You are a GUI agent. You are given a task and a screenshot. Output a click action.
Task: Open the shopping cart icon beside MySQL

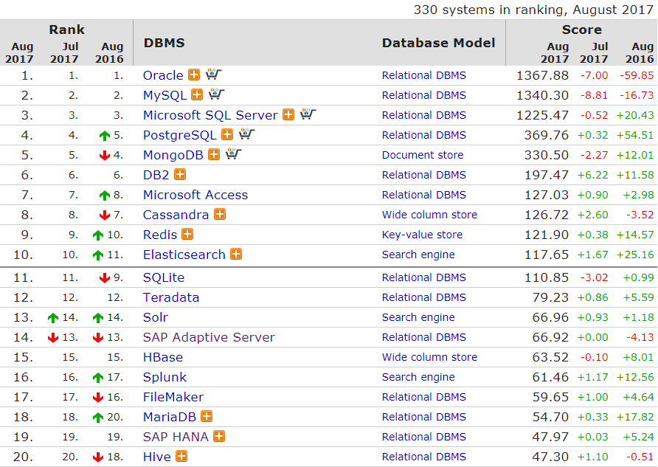[x=217, y=94]
